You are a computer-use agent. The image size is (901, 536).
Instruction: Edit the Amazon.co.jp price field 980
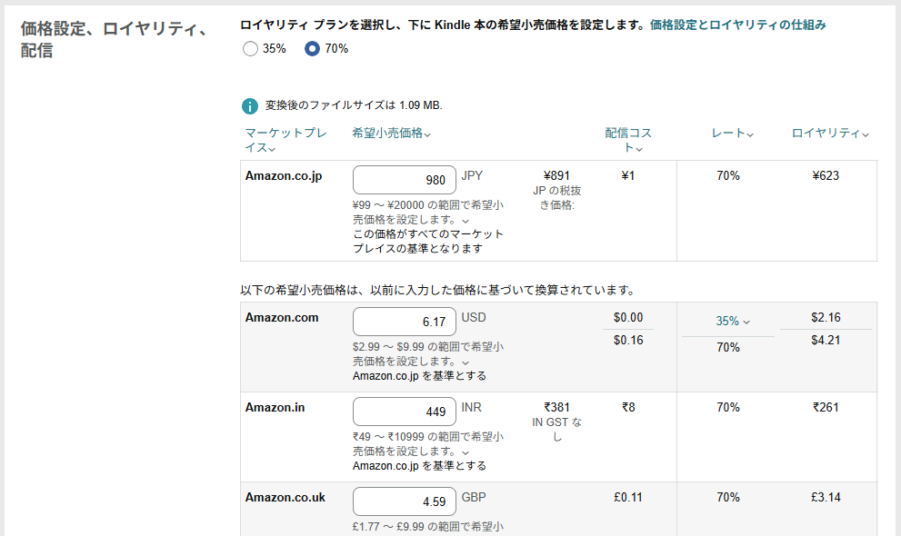pyautogui.click(x=405, y=180)
